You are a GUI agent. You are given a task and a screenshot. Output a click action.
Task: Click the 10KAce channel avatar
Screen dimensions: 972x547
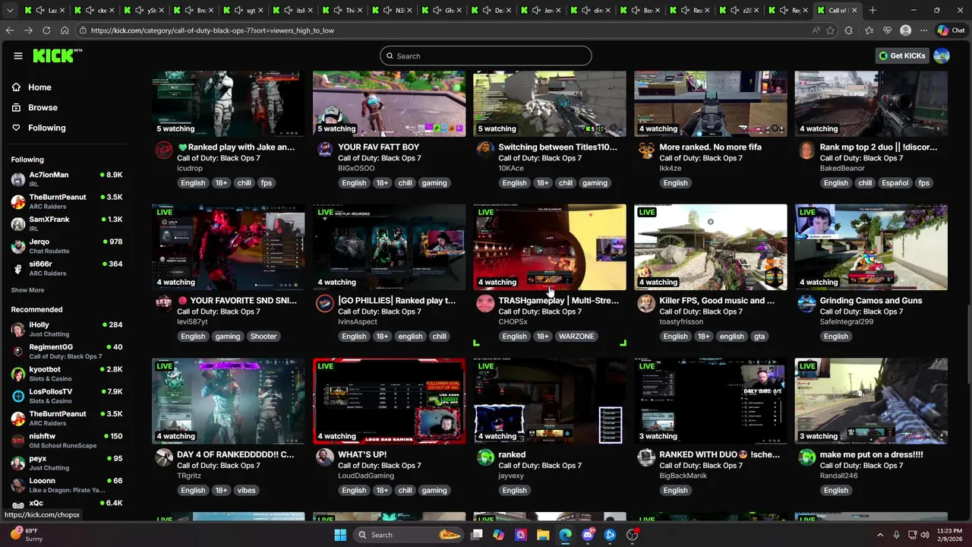pyautogui.click(x=485, y=150)
